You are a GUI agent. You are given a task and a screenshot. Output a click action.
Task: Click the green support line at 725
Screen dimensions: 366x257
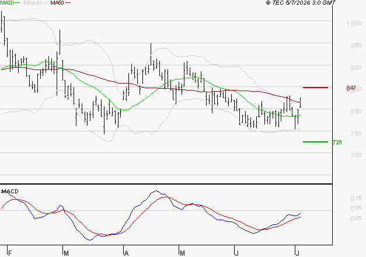pyautogui.click(x=315, y=142)
